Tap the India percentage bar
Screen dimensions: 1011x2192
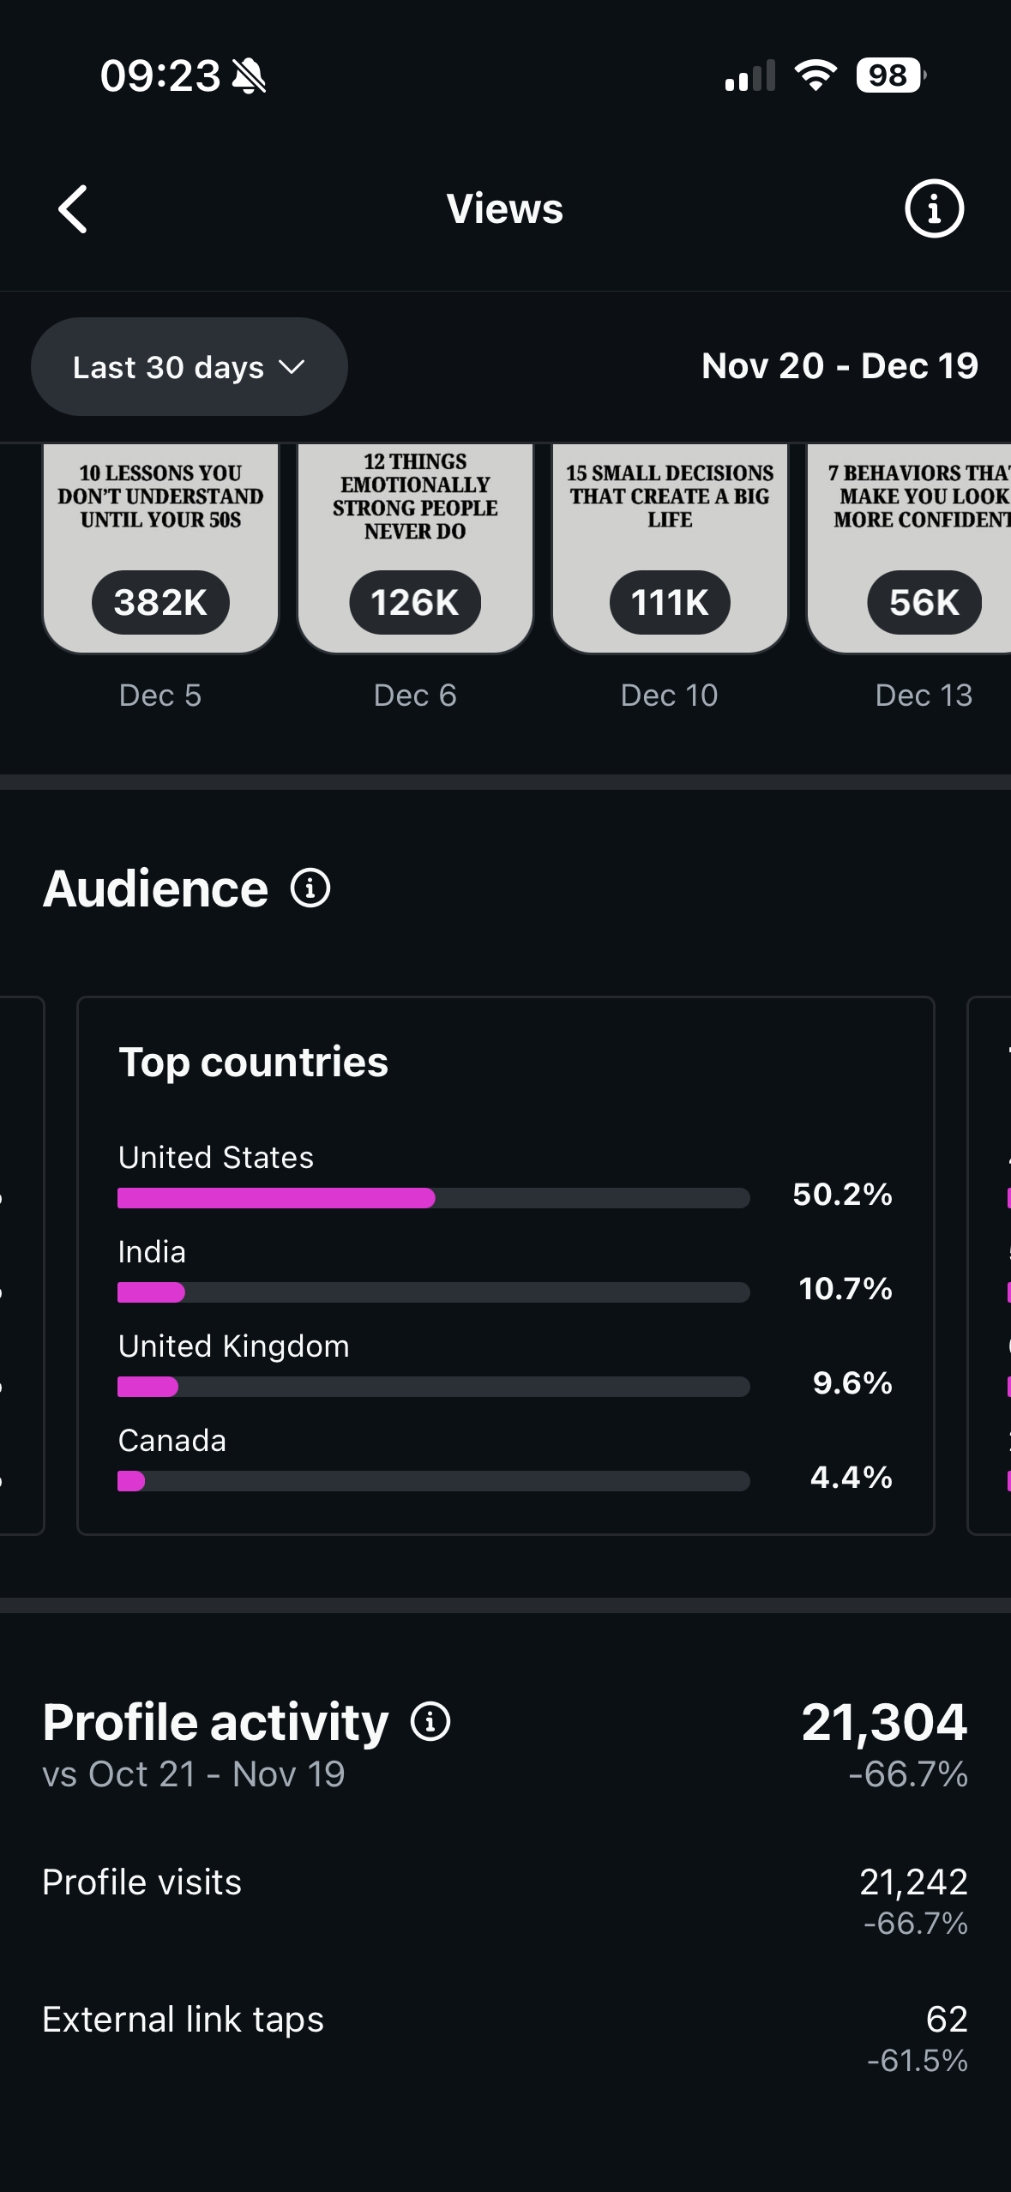click(433, 1292)
